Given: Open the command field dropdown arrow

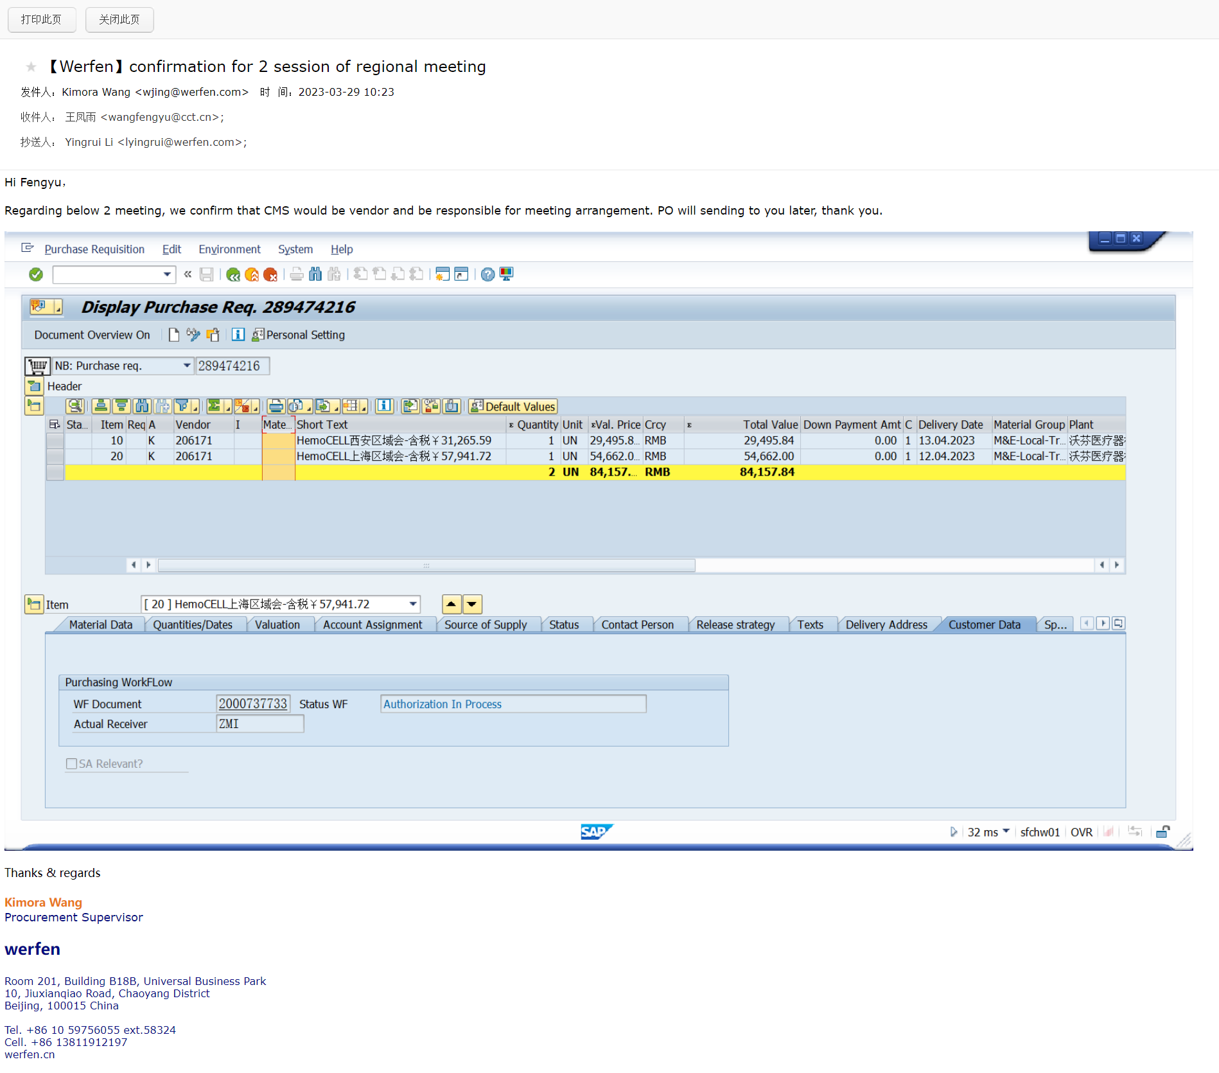Looking at the screenshot, I should click(x=167, y=275).
